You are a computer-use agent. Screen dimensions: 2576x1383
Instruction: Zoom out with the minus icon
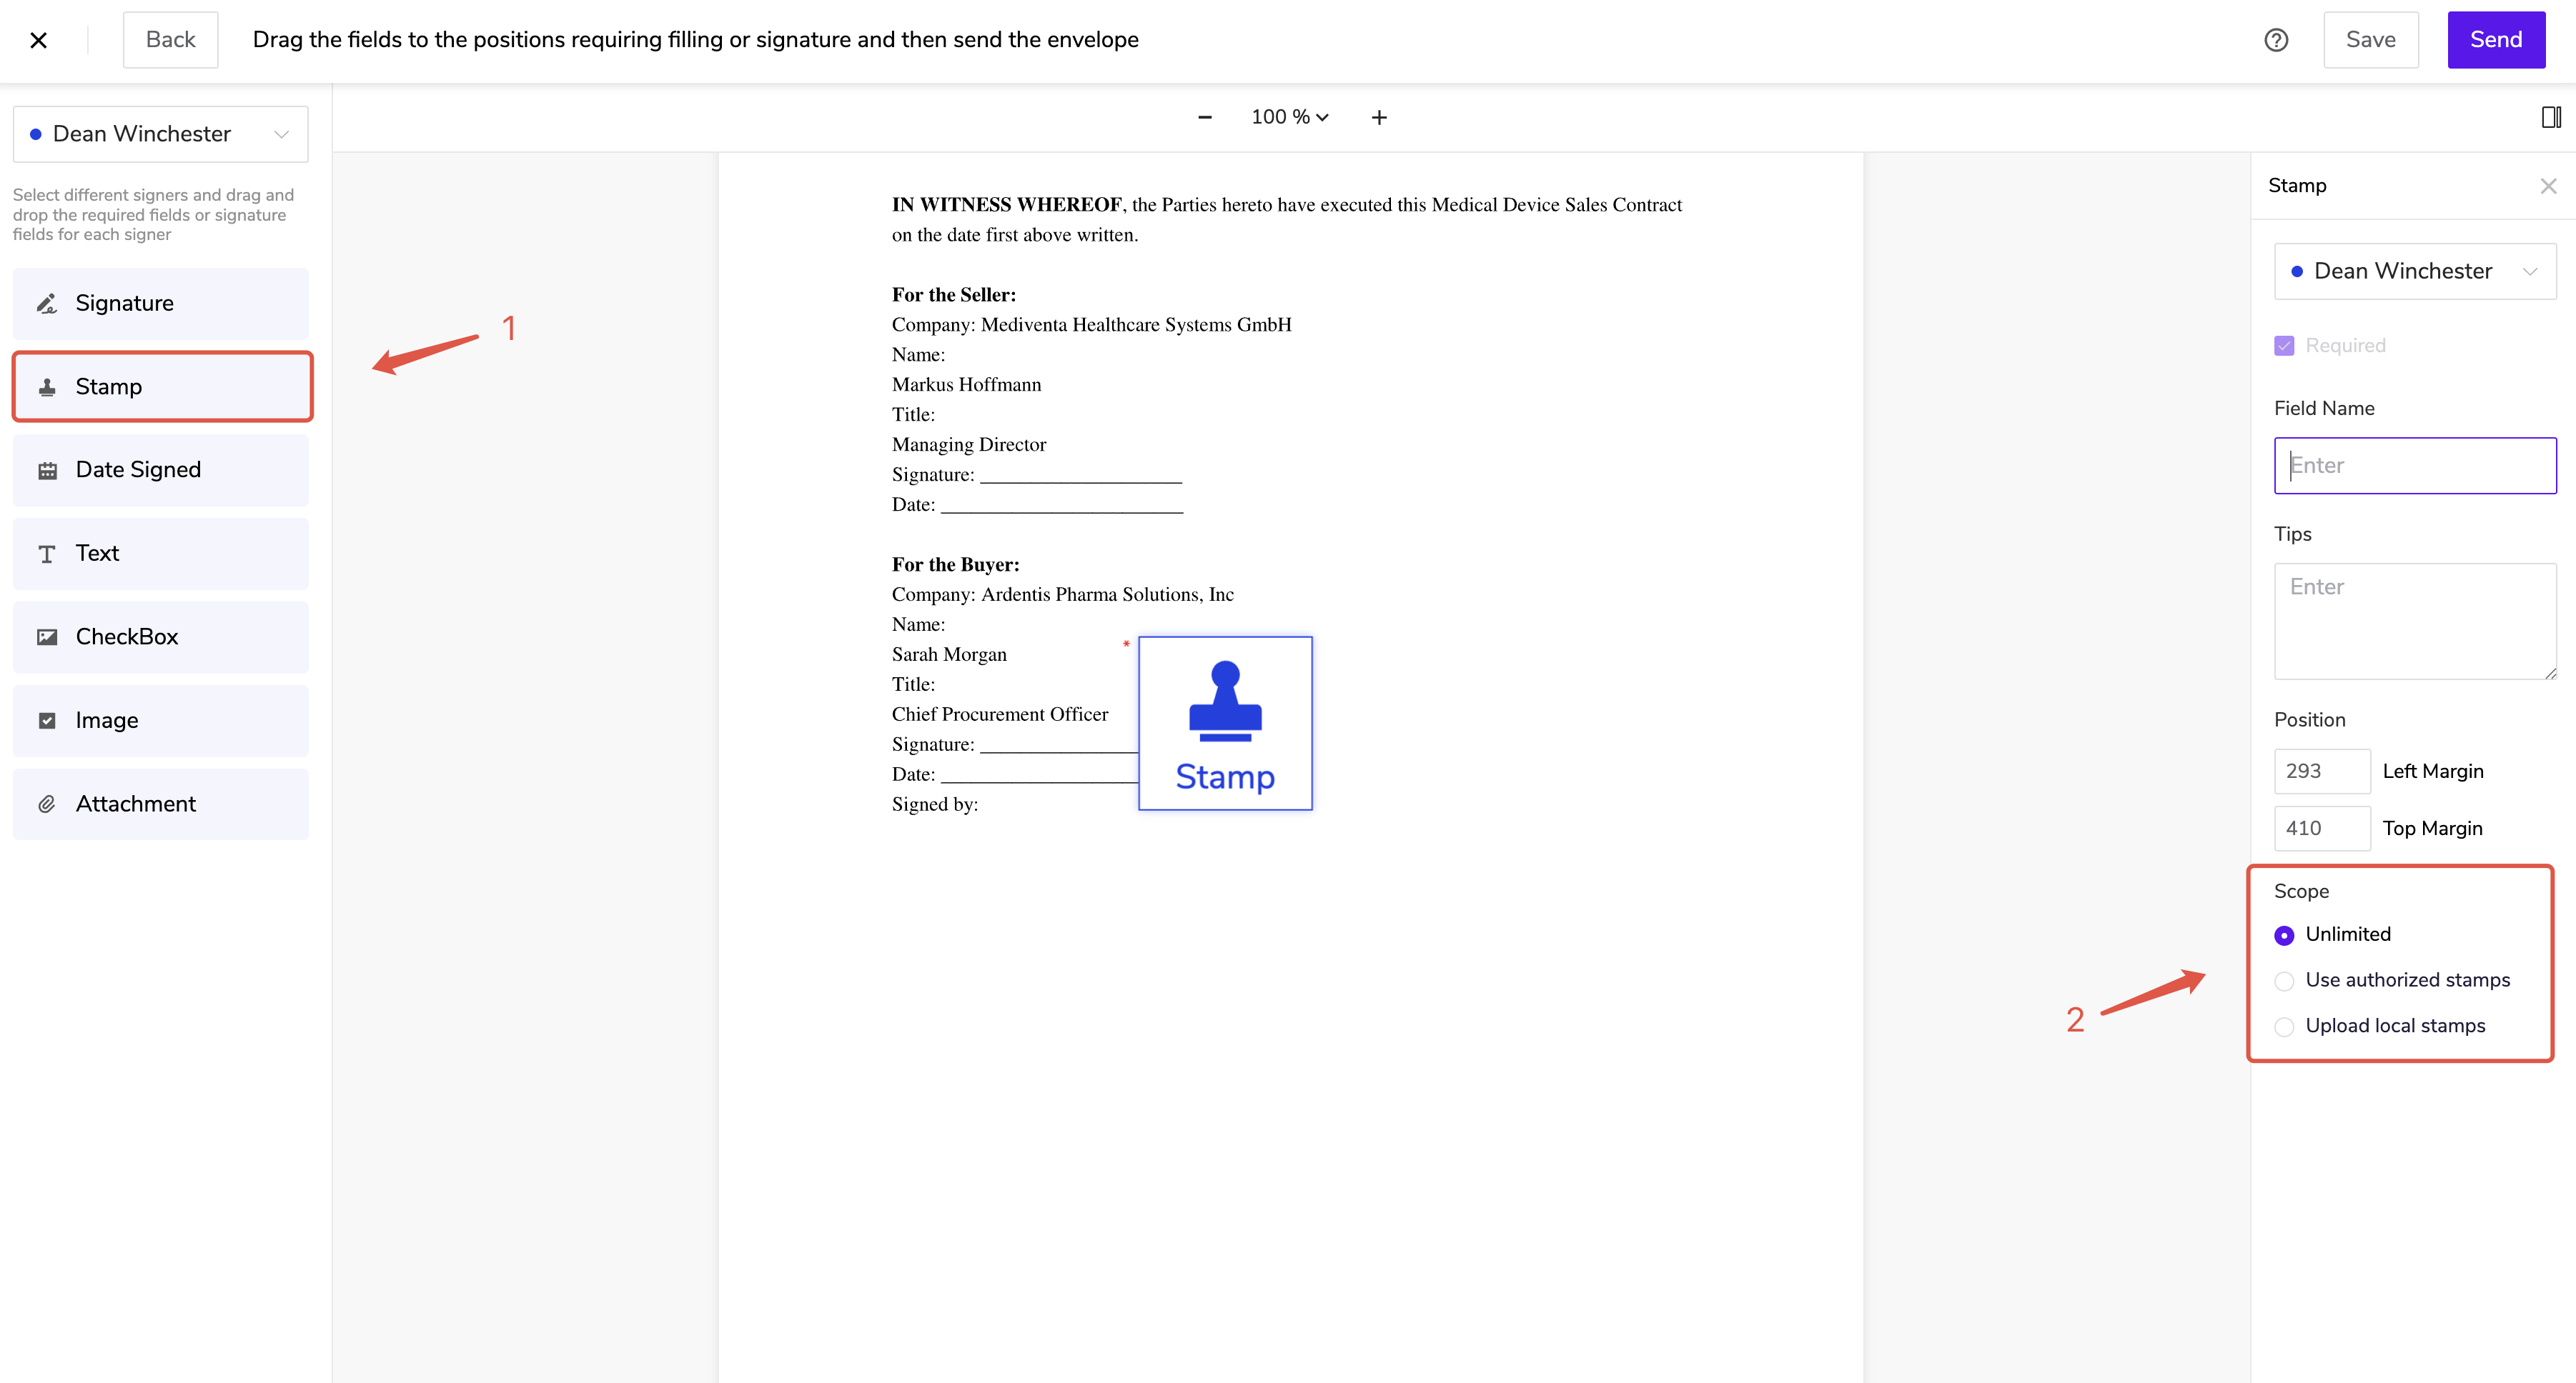pos(1205,117)
